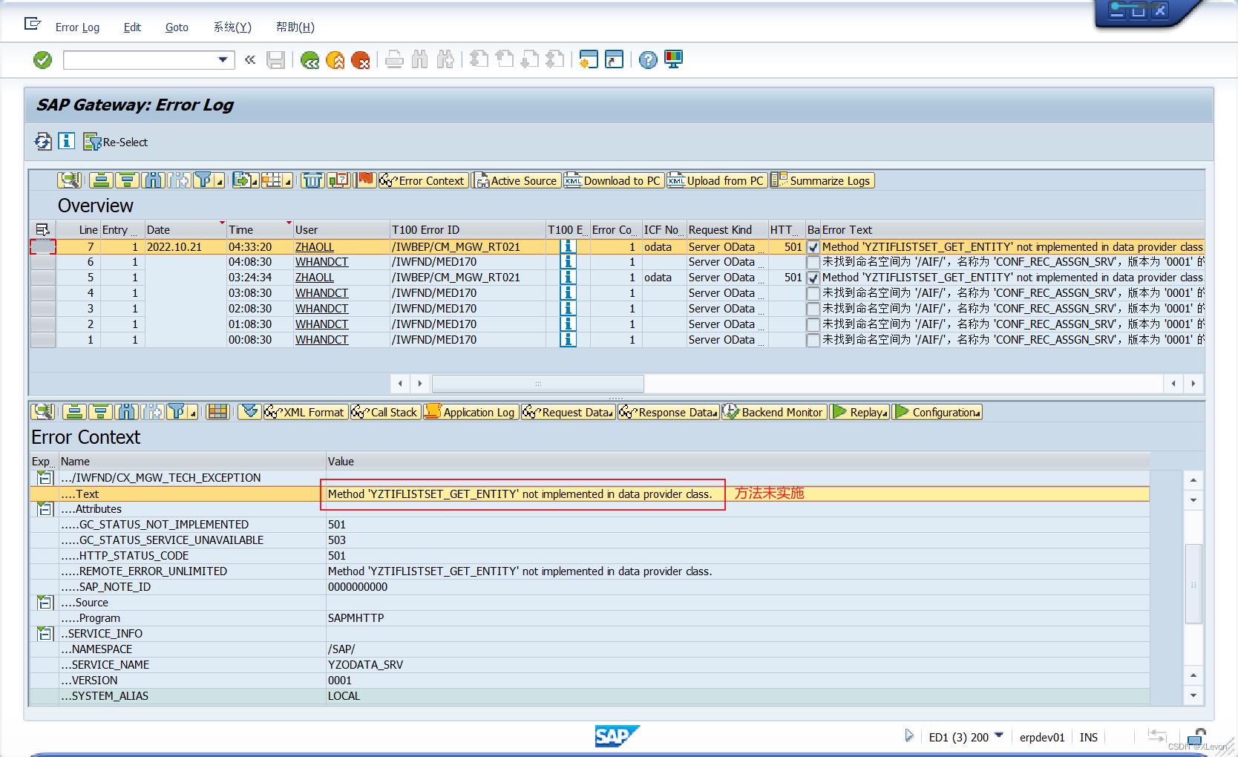Click the Refresh icon under the title
The image size is (1238, 757).
coord(43,141)
